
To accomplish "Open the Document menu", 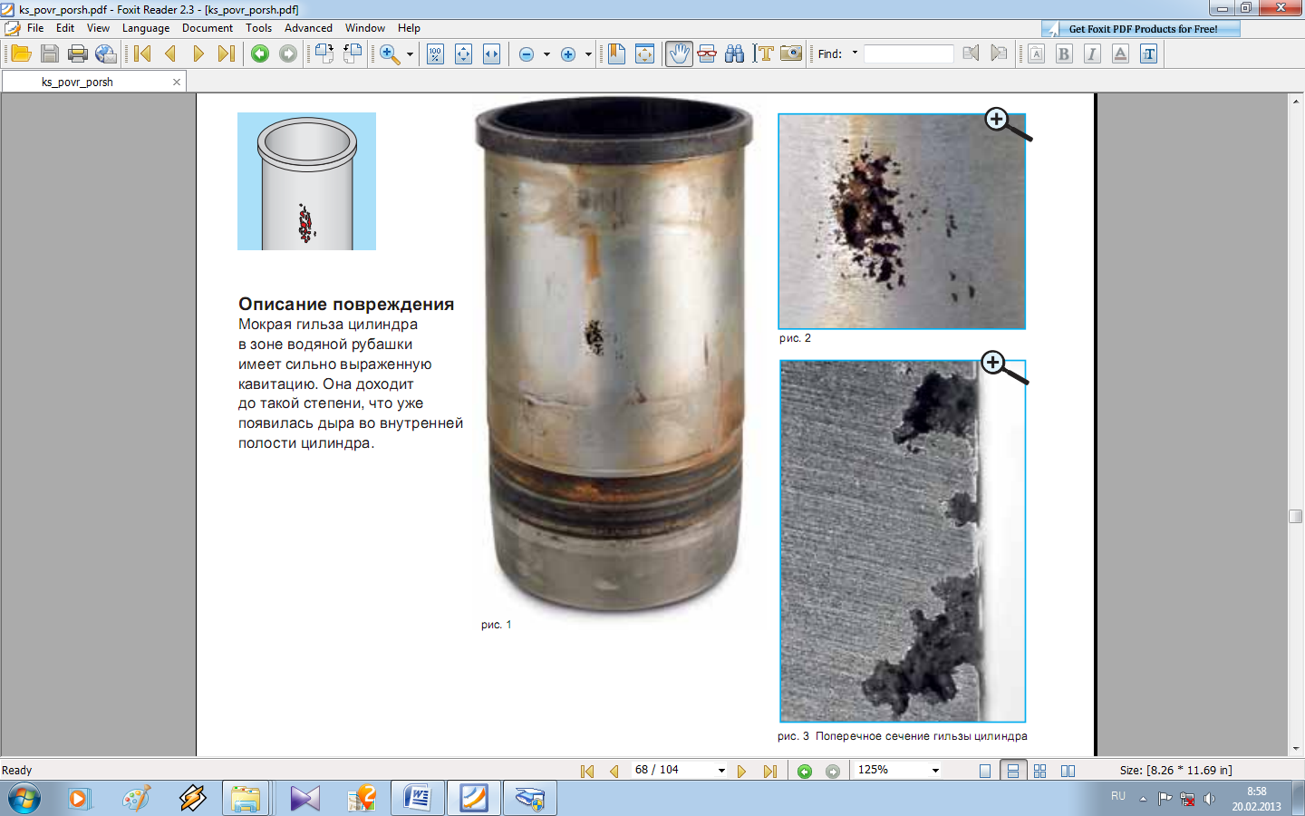I will pyautogui.click(x=207, y=28).
